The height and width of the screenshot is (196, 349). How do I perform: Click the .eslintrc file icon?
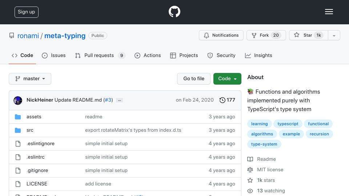coord(18,157)
